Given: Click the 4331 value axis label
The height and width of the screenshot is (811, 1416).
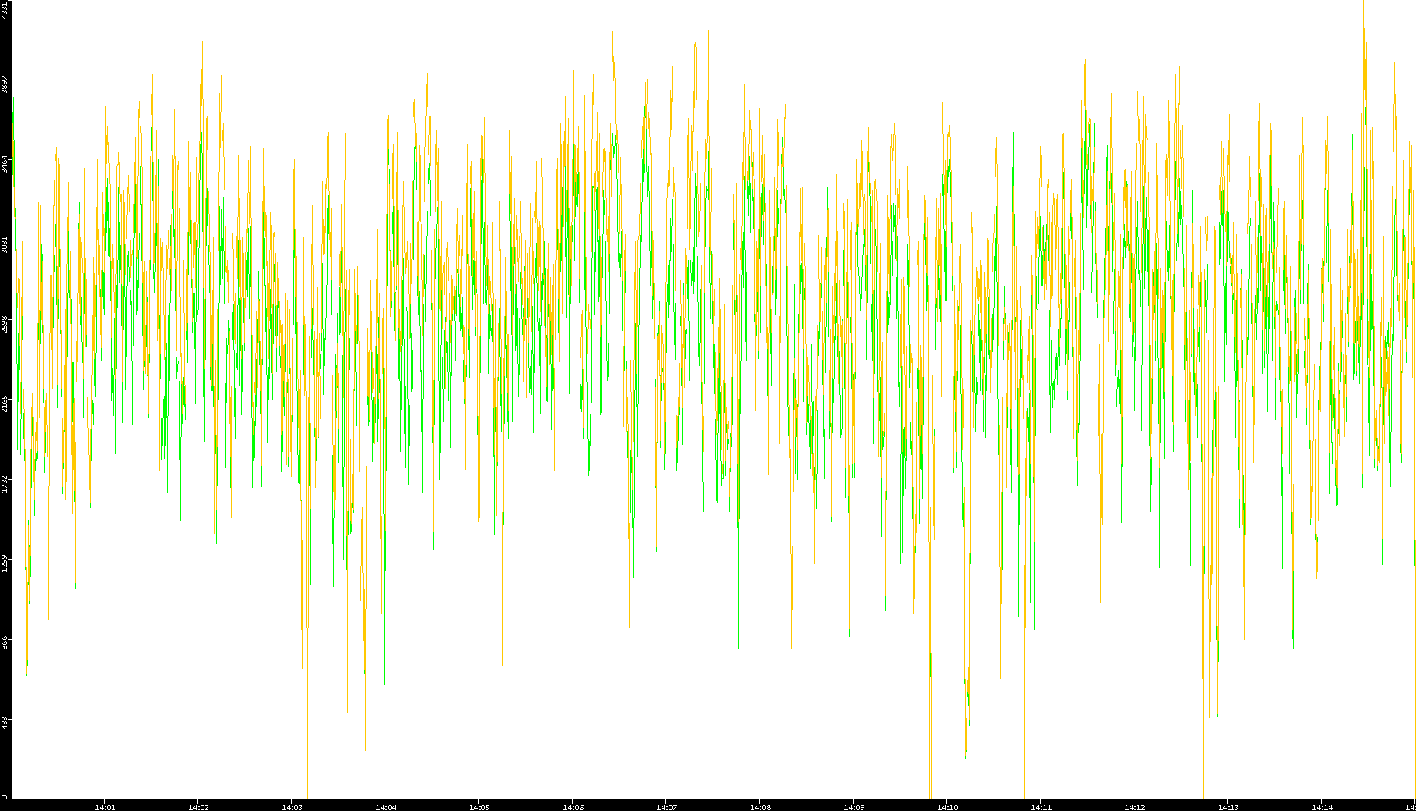Looking at the screenshot, I should point(5,10).
